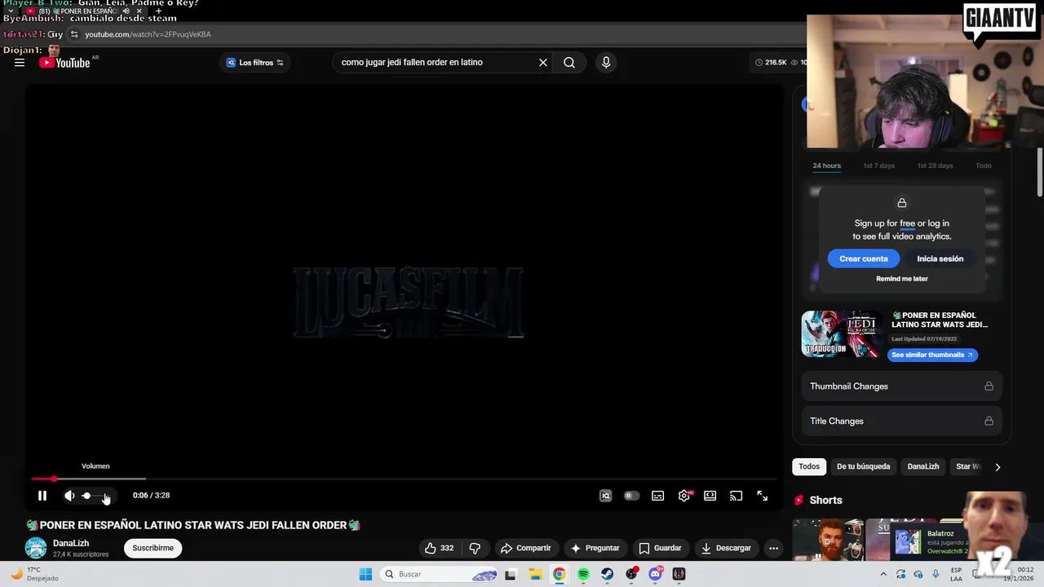Viewport: 1044px width, 587px height.
Task: Show hidden system tray icons
Action: pos(883,574)
